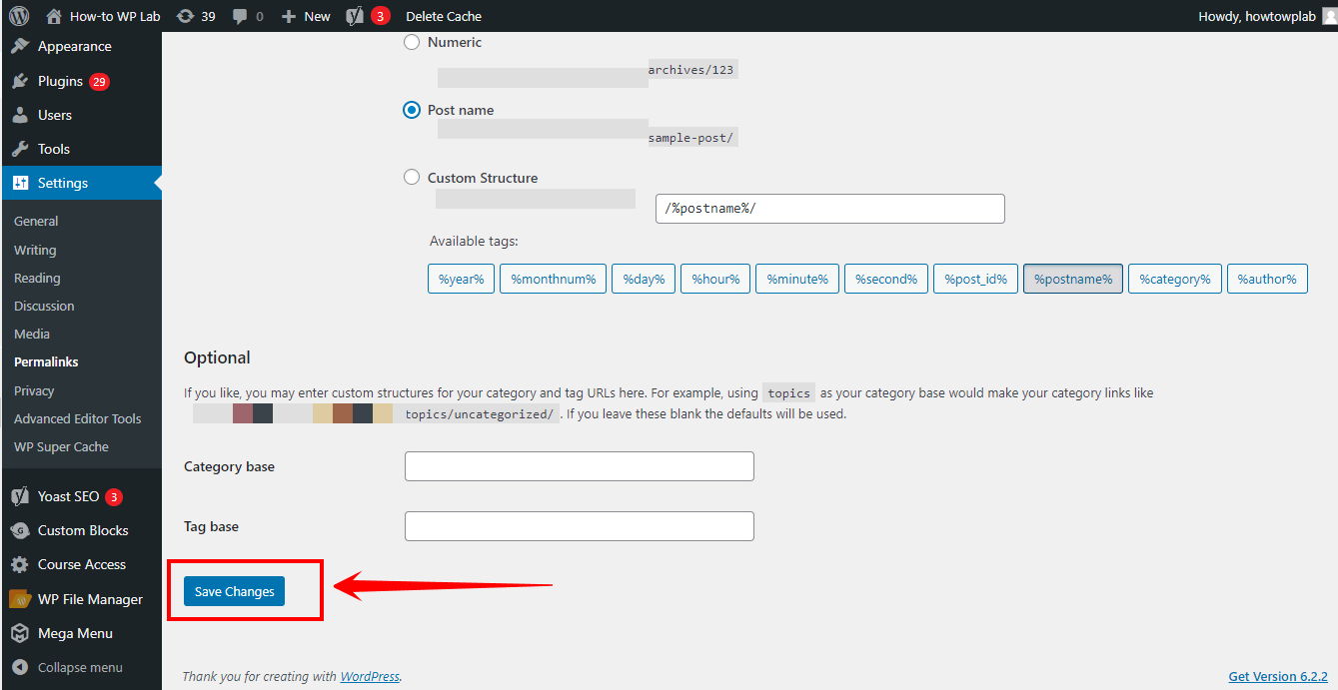Click the WP File Manager folder icon

coord(20,599)
